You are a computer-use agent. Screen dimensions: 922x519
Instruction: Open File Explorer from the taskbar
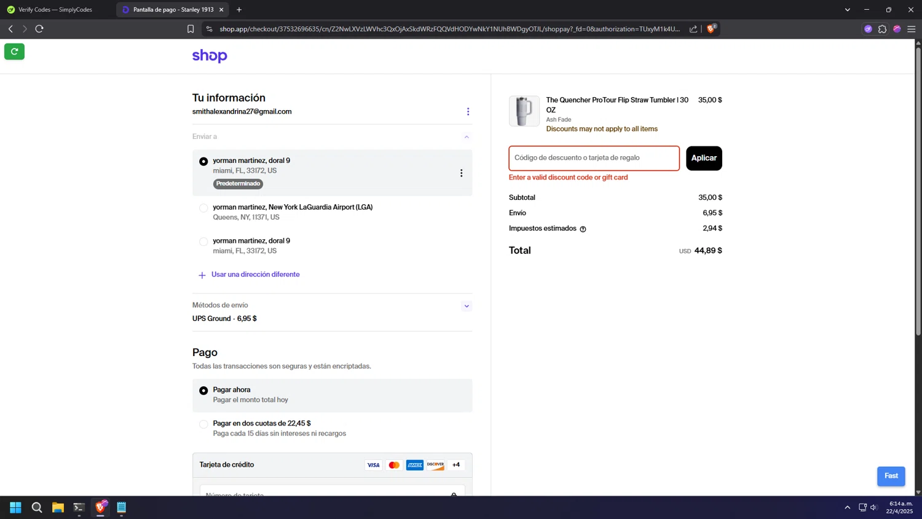(x=58, y=507)
